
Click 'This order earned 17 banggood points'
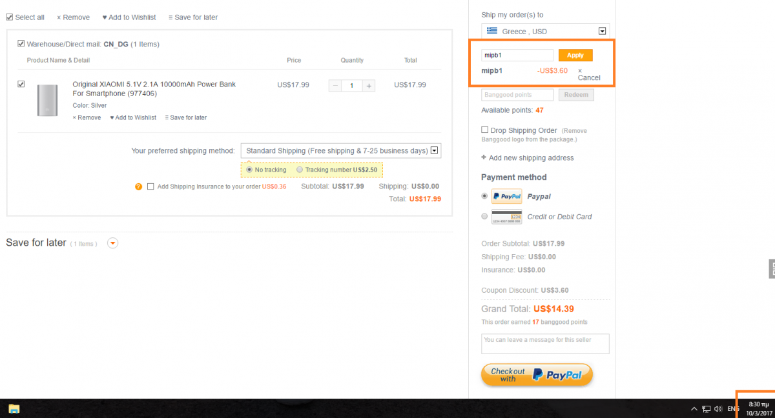click(x=535, y=322)
